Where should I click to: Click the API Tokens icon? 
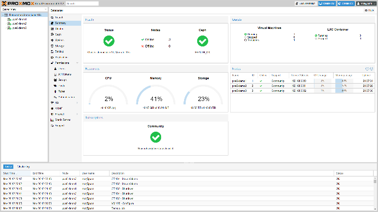tap(55, 74)
